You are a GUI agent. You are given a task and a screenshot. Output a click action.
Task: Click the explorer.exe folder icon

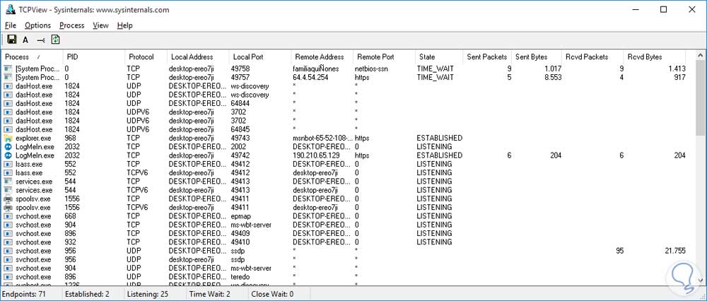pos(8,138)
